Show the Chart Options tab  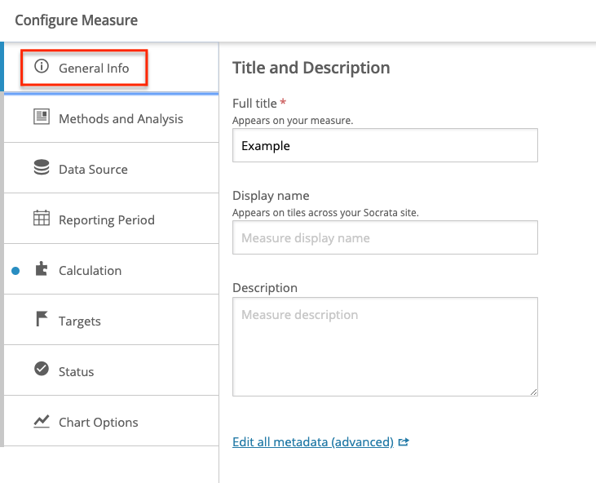click(x=111, y=421)
